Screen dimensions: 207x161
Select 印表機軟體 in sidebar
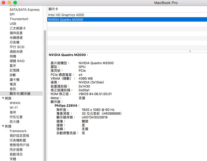(18, 140)
